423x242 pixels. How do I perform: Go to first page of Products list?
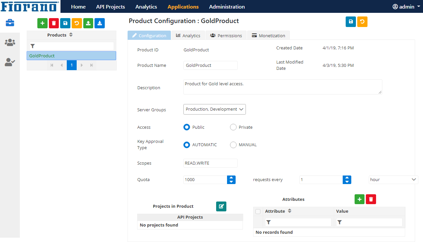pyautogui.click(x=52, y=65)
